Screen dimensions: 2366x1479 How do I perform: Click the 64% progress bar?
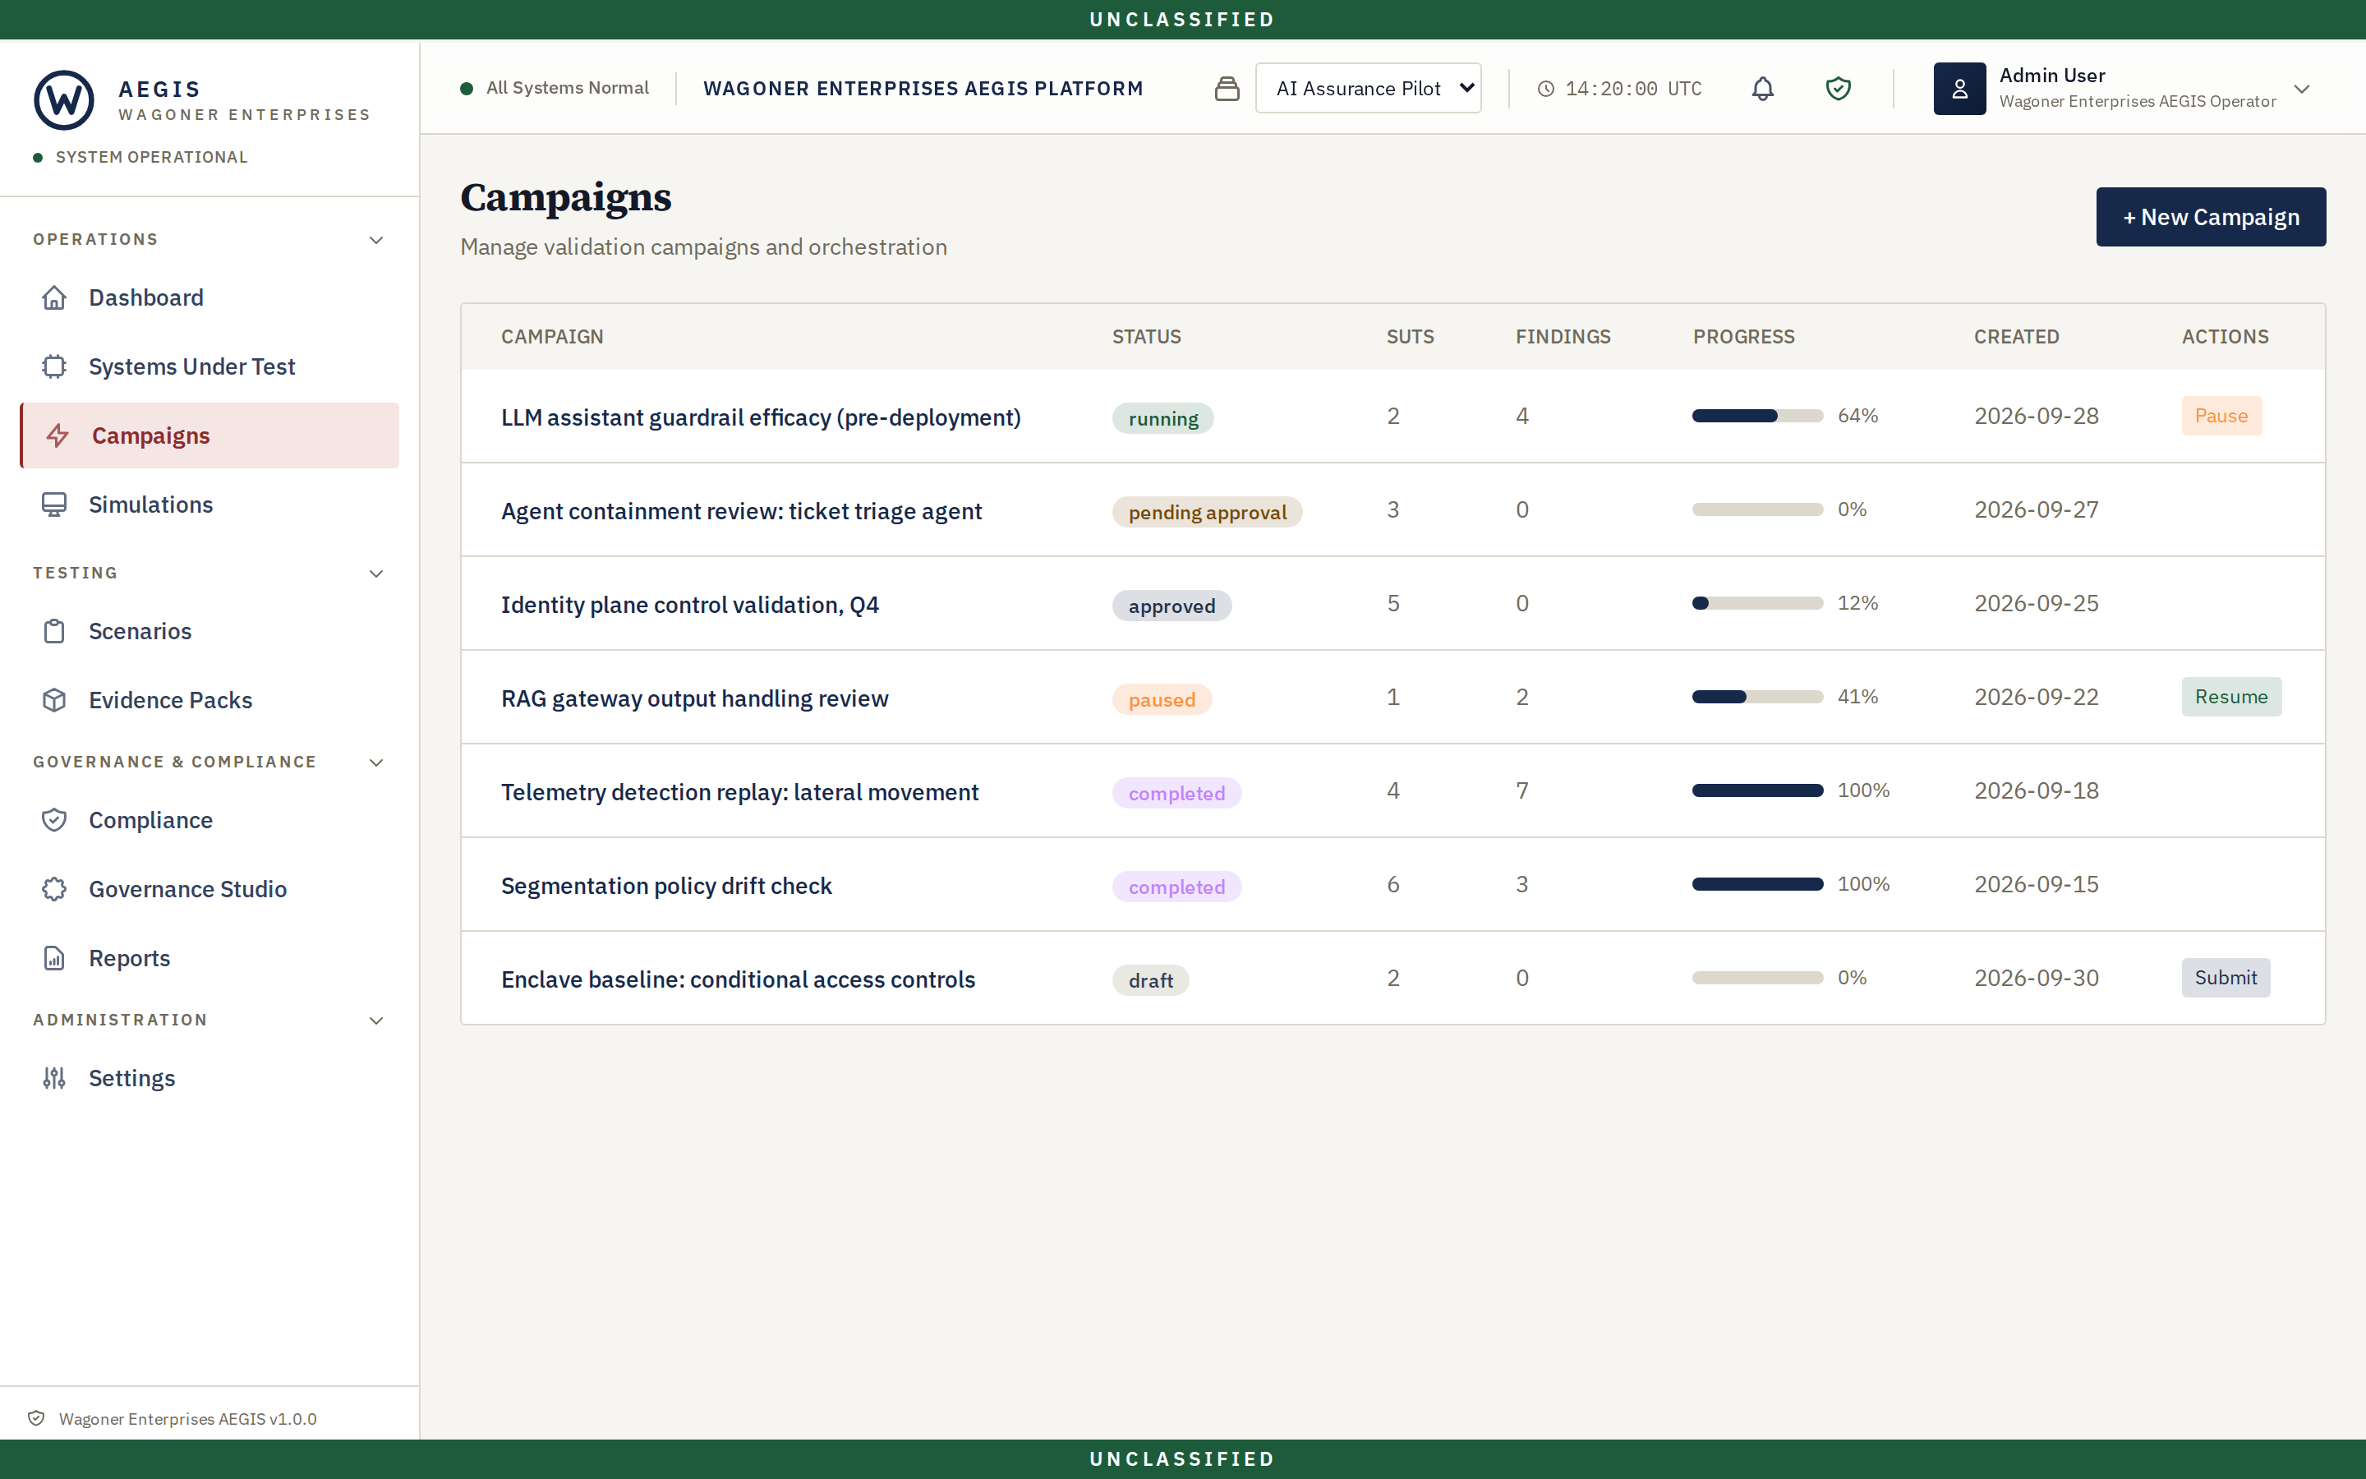(x=1757, y=416)
